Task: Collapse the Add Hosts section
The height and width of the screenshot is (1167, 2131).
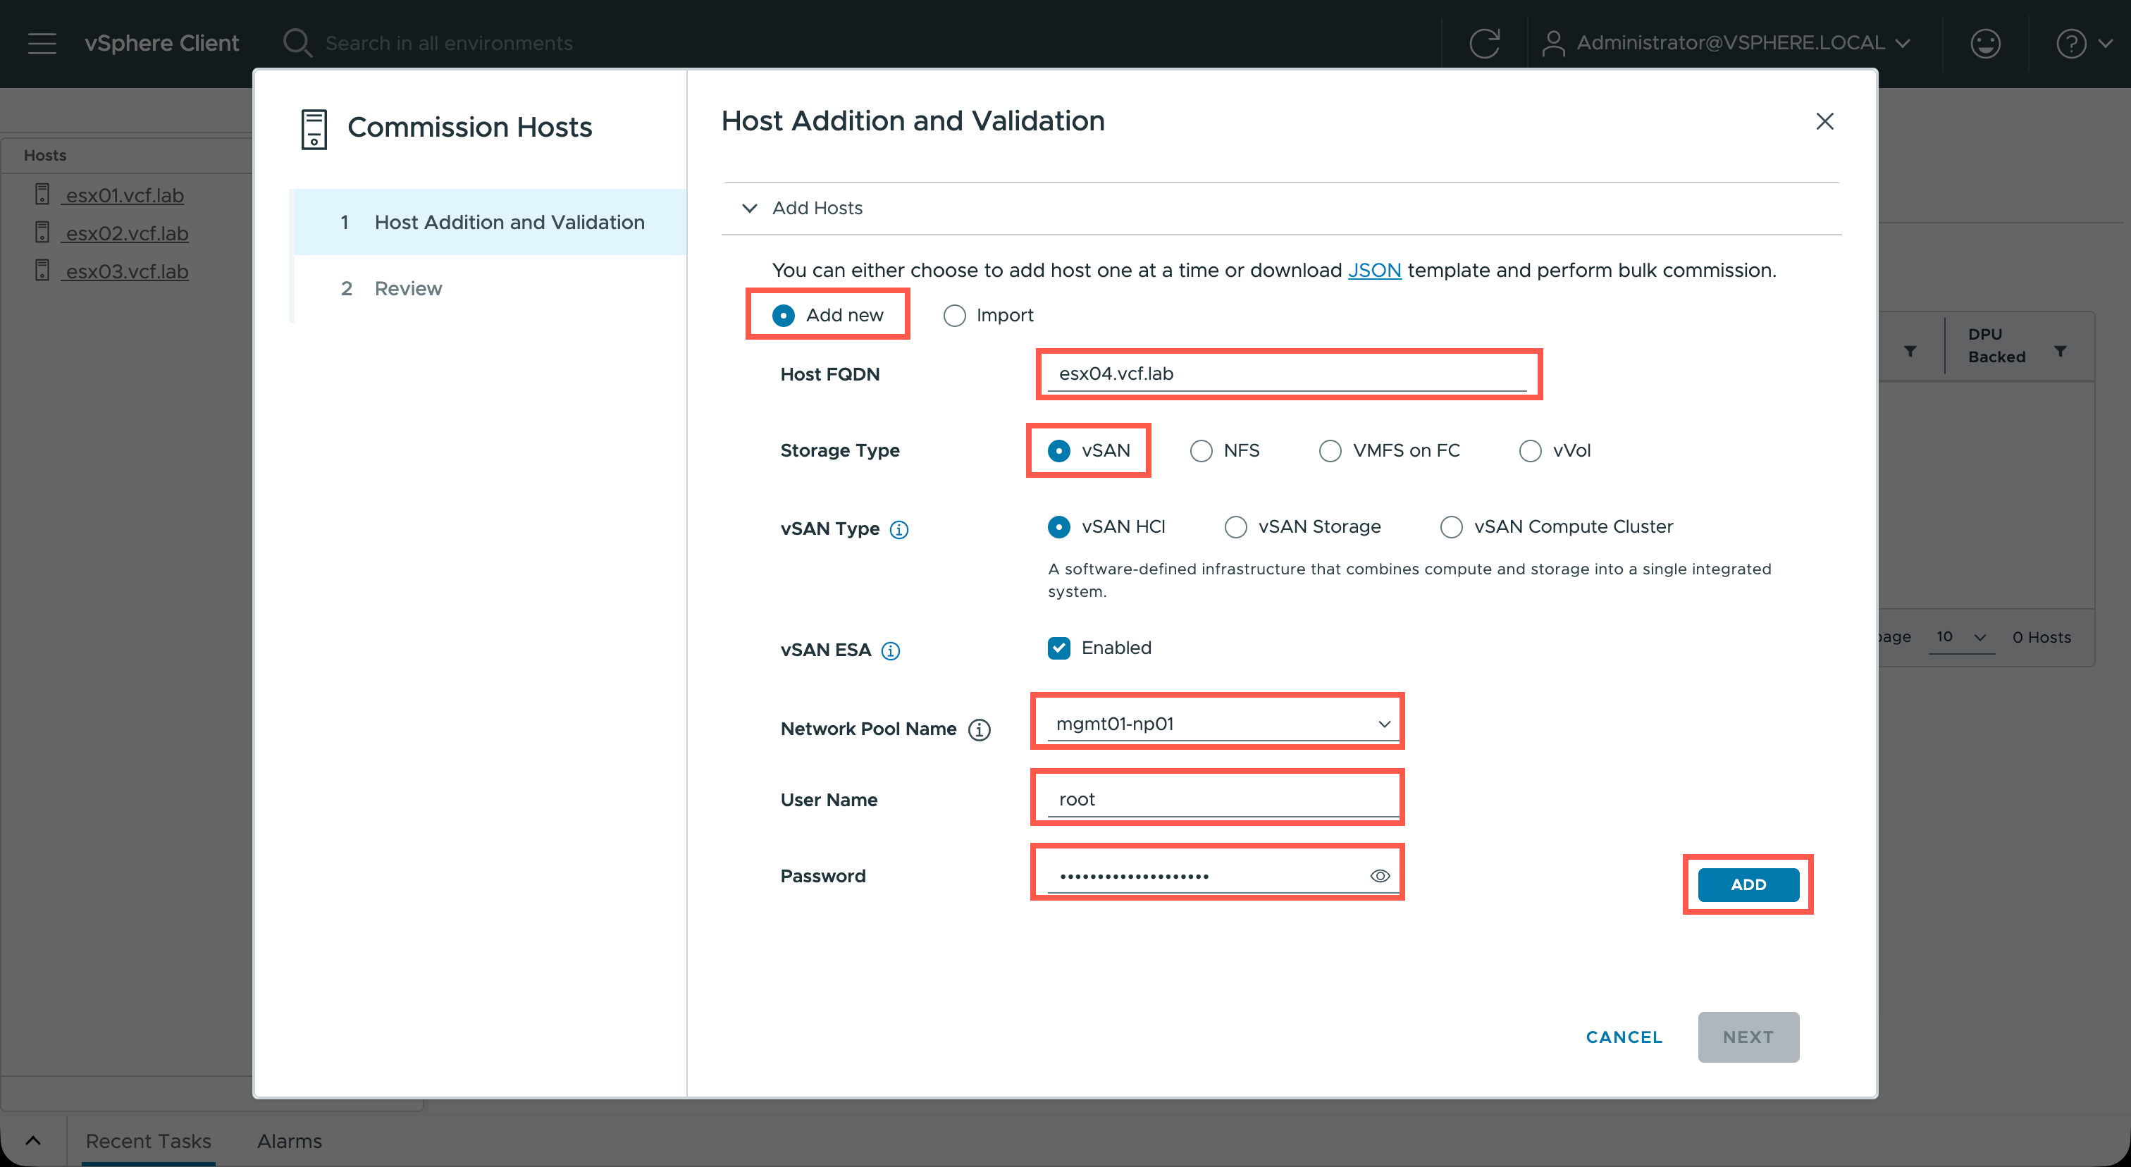Action: coord(750,209)
